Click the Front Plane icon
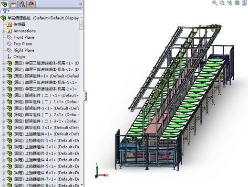Screen dimensions: 248x187 click(9, 37)
